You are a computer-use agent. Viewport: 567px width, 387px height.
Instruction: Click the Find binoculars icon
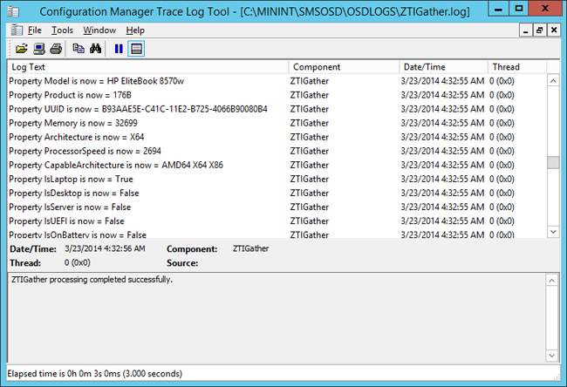tap(98, 49)
